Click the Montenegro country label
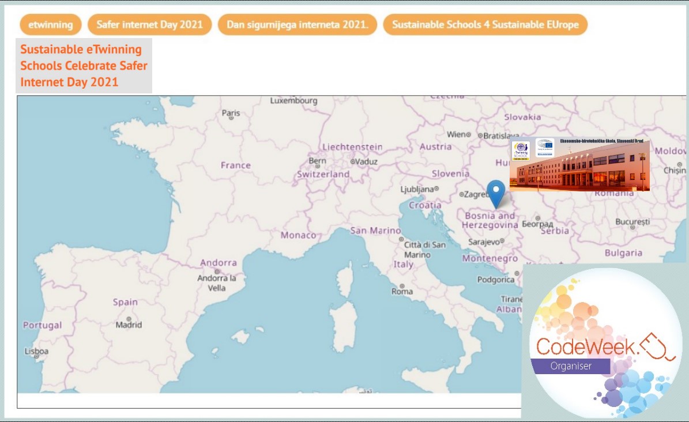689x422 pixels. pyautogui.click(x=490, y=258)
